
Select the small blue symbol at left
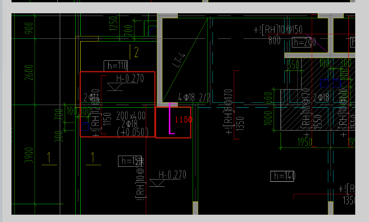coord(85,126)
